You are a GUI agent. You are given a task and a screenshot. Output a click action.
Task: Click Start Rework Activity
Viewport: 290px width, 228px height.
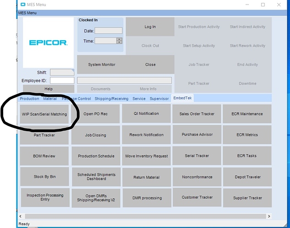coord(247,46)
